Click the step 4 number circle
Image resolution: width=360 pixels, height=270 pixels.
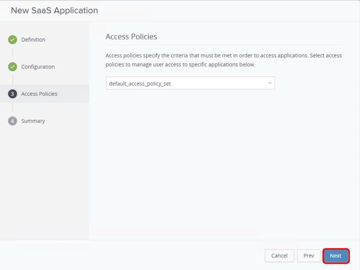point(13,121)
